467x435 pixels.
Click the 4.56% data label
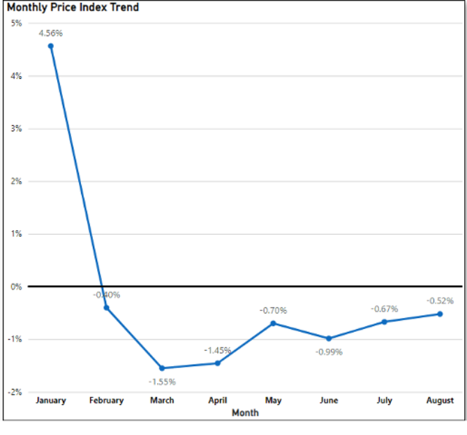[50, 33]
